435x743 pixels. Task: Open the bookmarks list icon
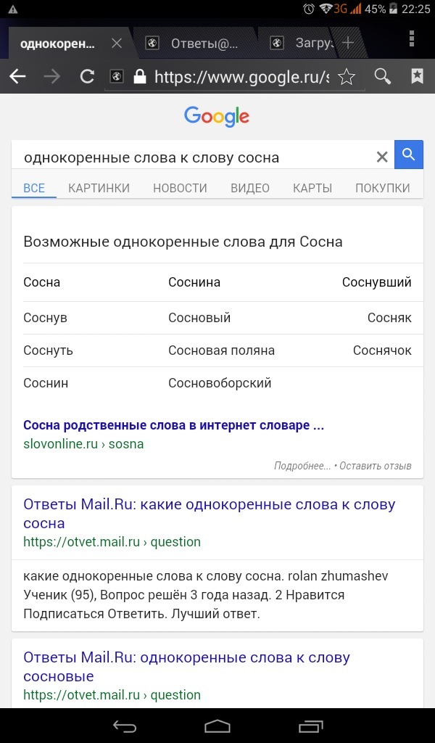pos(417,77)
